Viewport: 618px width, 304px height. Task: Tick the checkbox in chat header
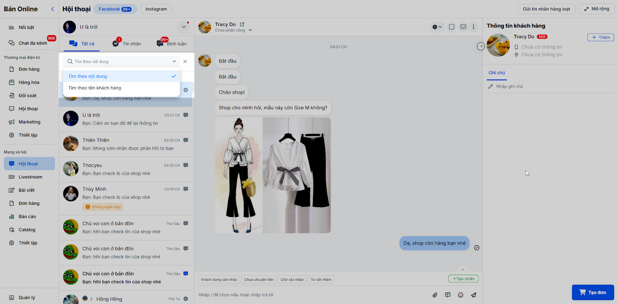coord(452,27)
